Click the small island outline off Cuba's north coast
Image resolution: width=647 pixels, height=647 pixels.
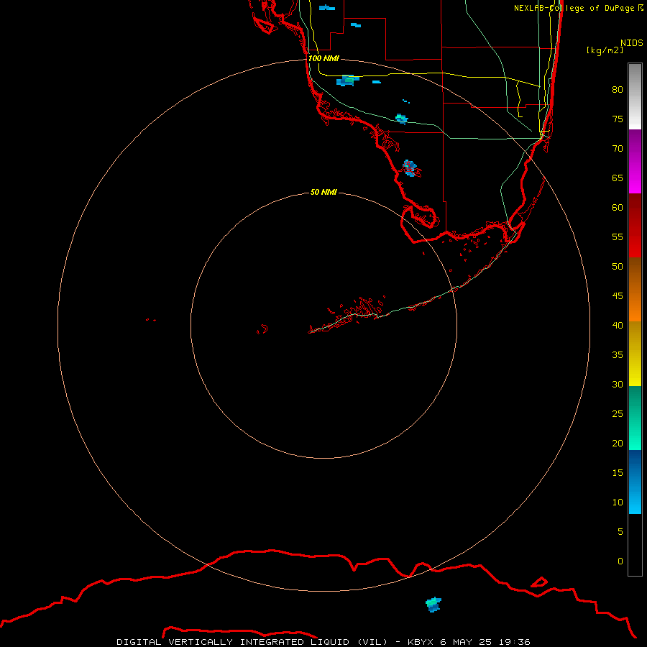[x=539, y=582]
